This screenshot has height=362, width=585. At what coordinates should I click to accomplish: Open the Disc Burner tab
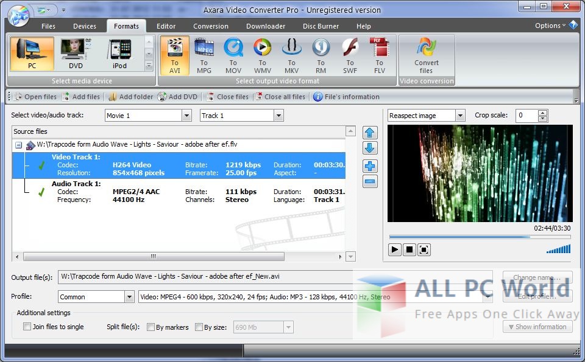click(321, 26)
